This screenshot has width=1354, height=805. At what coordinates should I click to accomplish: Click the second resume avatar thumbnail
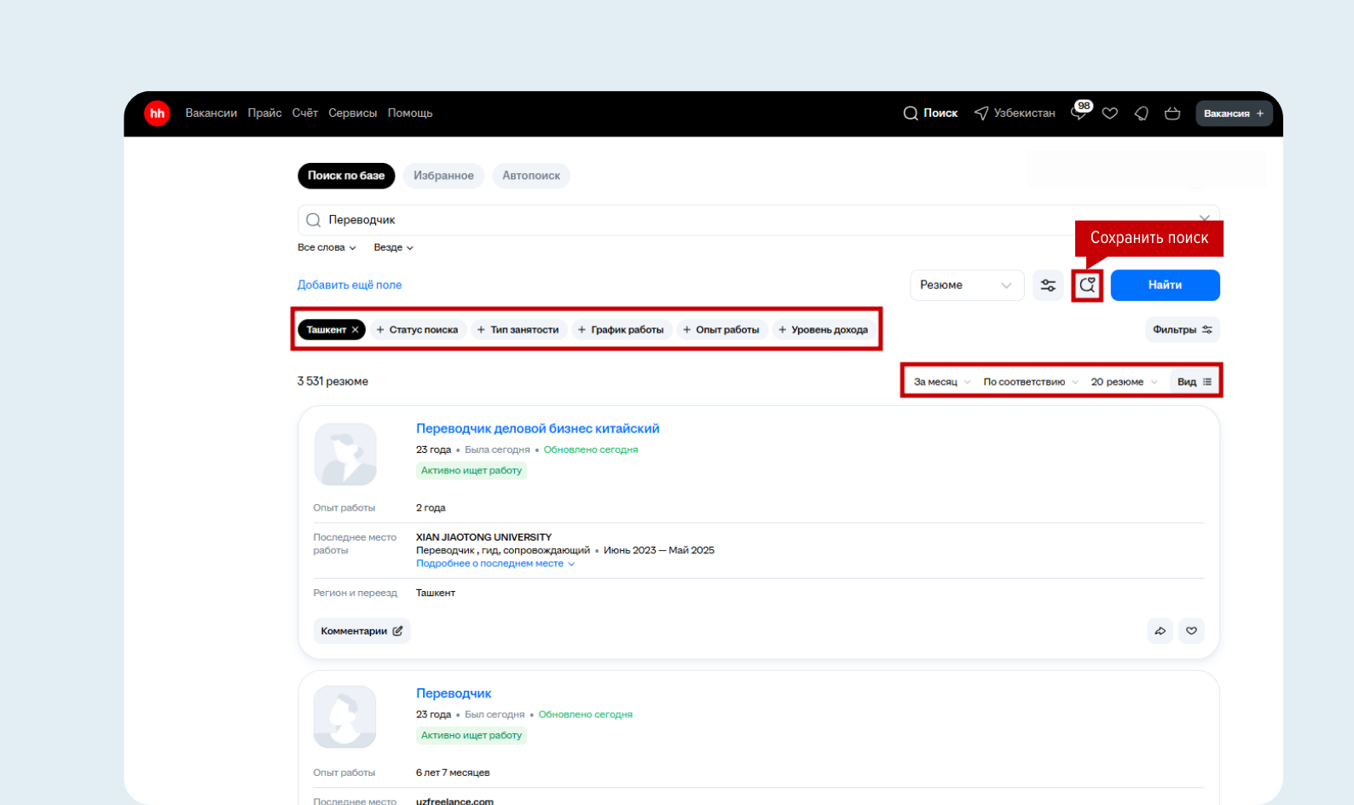(x=345, y=717)
